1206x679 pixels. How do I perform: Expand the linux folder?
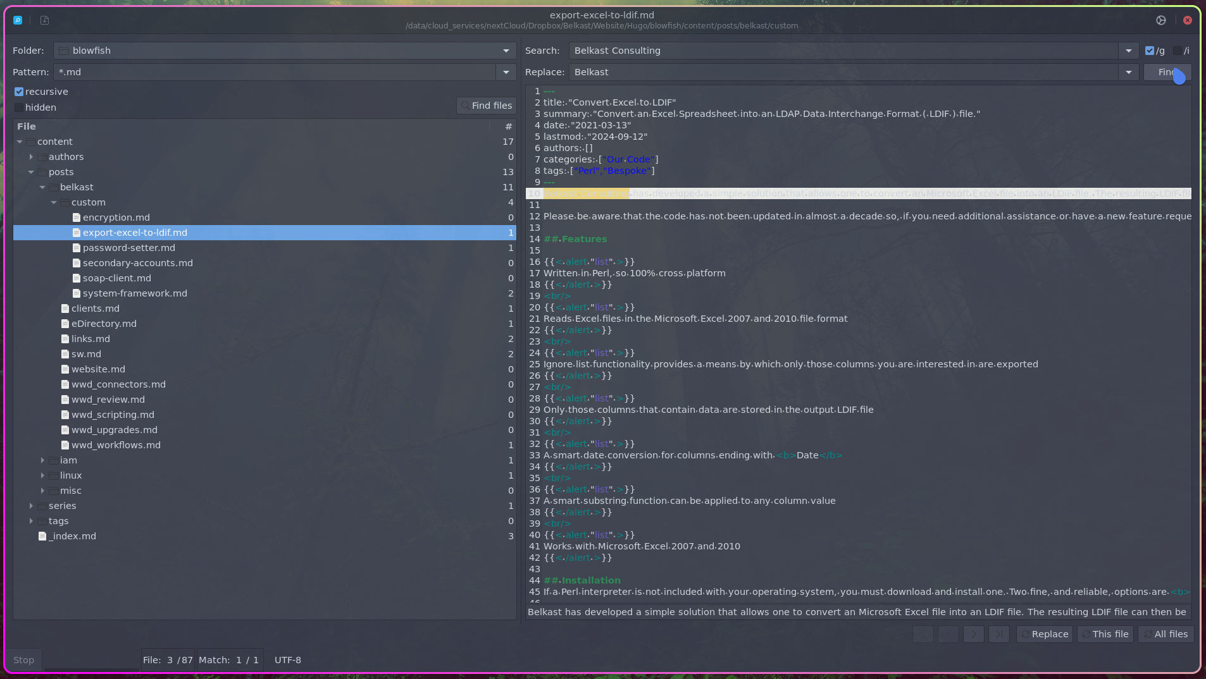(42, 475)
